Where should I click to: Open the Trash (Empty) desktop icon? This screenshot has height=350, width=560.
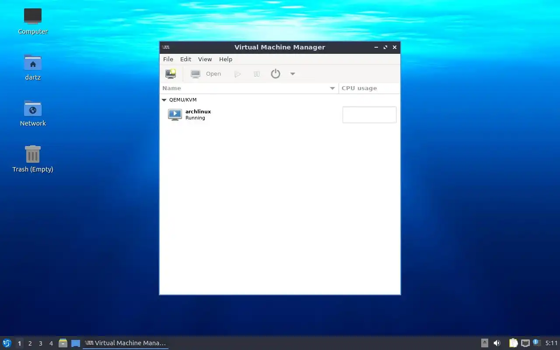tap(33, 159)
